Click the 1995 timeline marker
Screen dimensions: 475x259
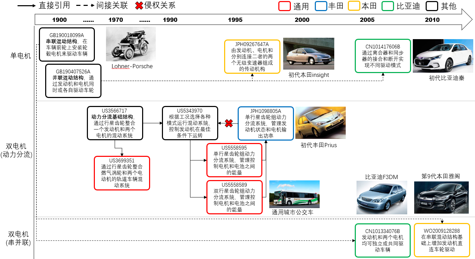coord(235,20)
